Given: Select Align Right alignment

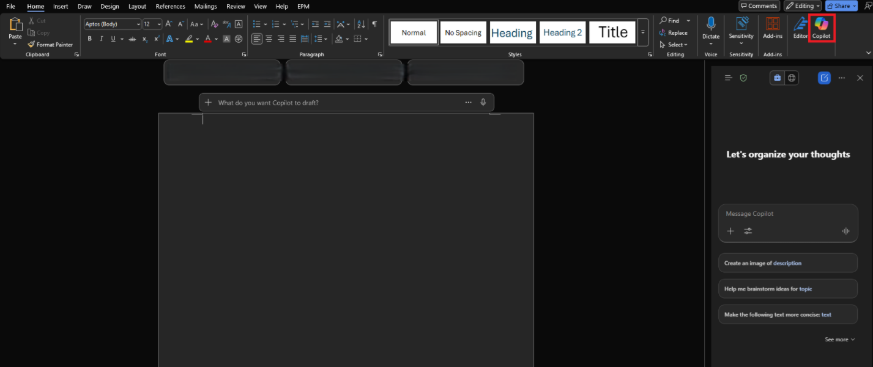Looking at the screenshot, I should click(281, 39).
